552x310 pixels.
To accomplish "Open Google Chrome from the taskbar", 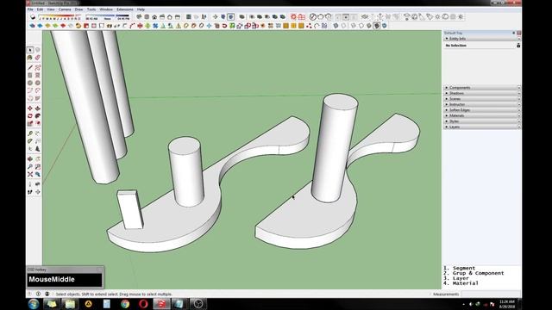I will (x=125, y=304).
